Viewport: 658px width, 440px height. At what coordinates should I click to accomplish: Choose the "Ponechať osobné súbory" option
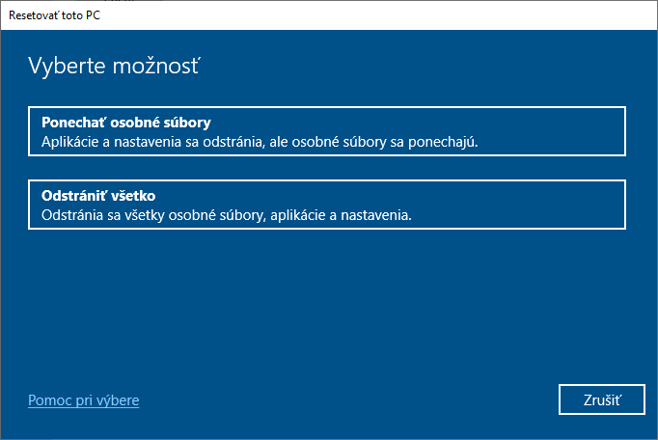327,131
